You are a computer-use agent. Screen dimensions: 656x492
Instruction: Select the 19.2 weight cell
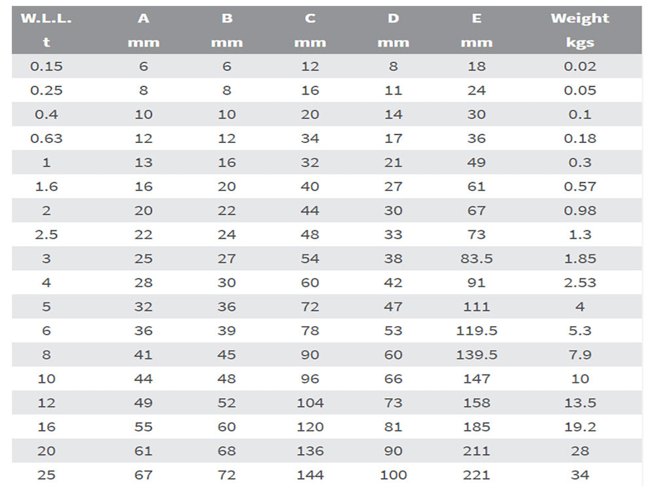coord(580,427)
